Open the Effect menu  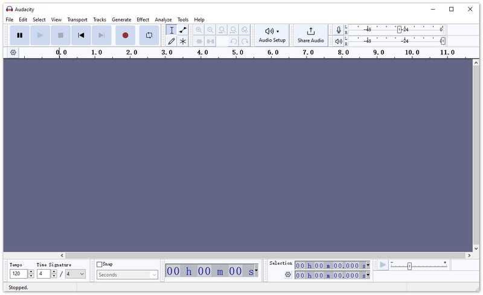[x=142, y=19]
